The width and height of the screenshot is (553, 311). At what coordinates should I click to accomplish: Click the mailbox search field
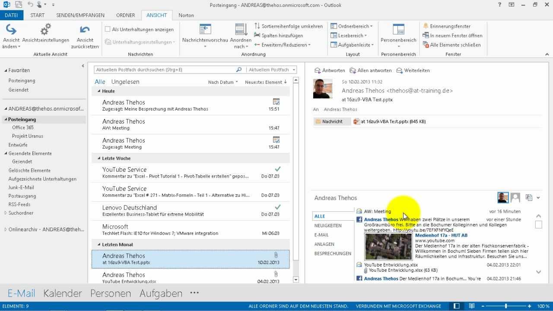click(x=165, y=70)
